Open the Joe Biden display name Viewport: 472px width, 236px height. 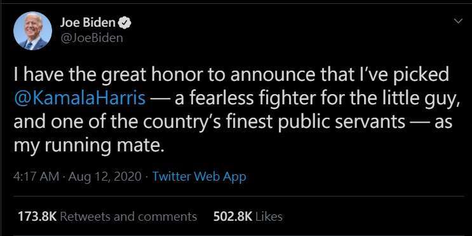point(88,22)
